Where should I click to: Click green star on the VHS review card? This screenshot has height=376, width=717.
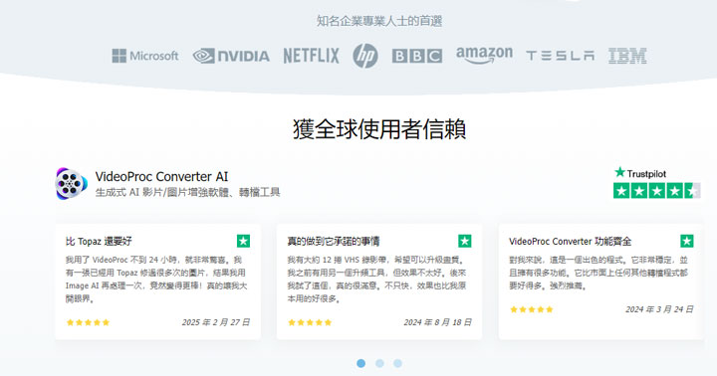point(465,241)
